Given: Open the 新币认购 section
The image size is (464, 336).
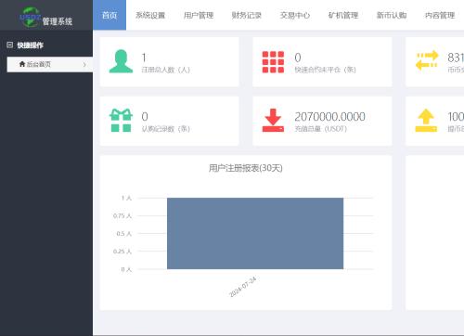Looking at the screenshot, I should tap(392, 15).
